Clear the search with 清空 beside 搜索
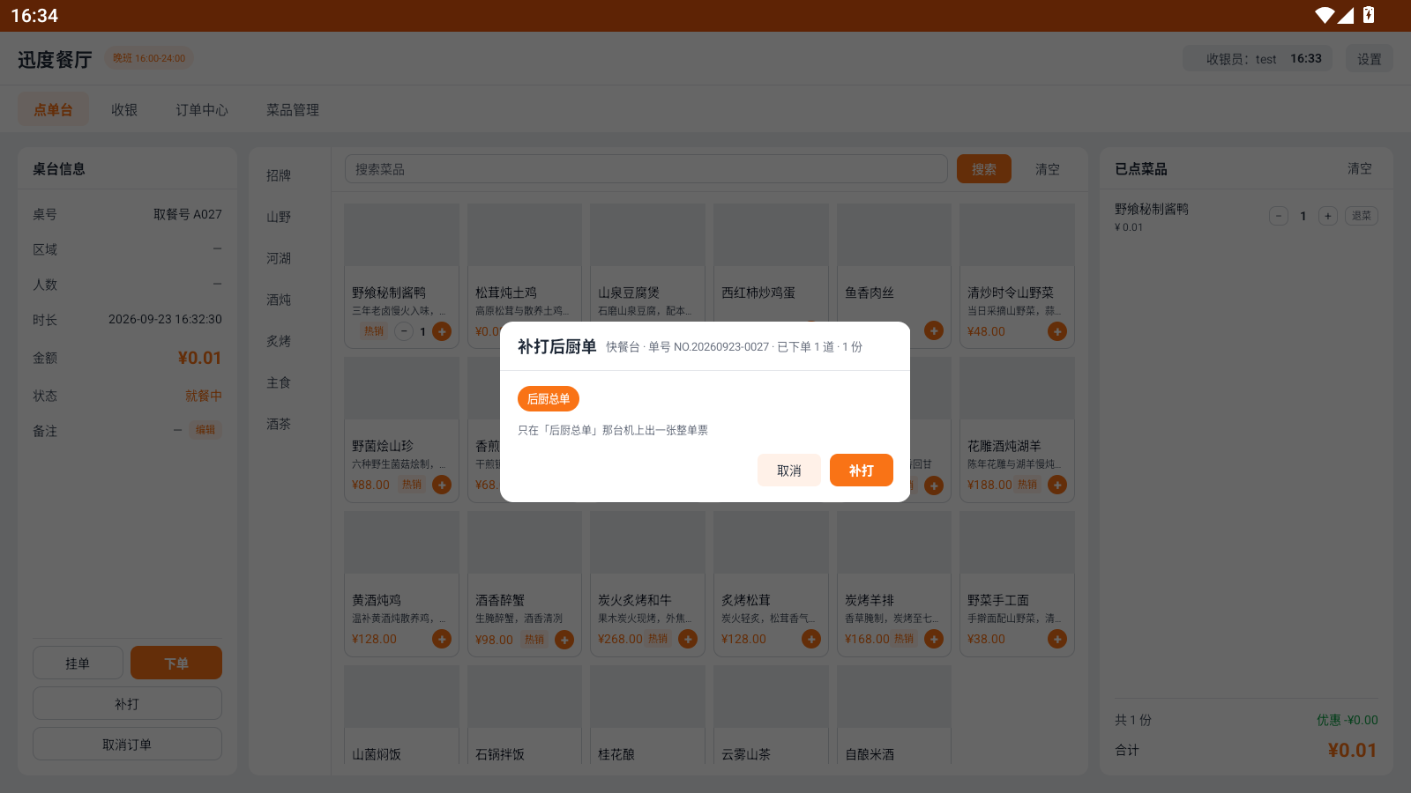This screenshot has height=793, width=1411. point(1048,169)
